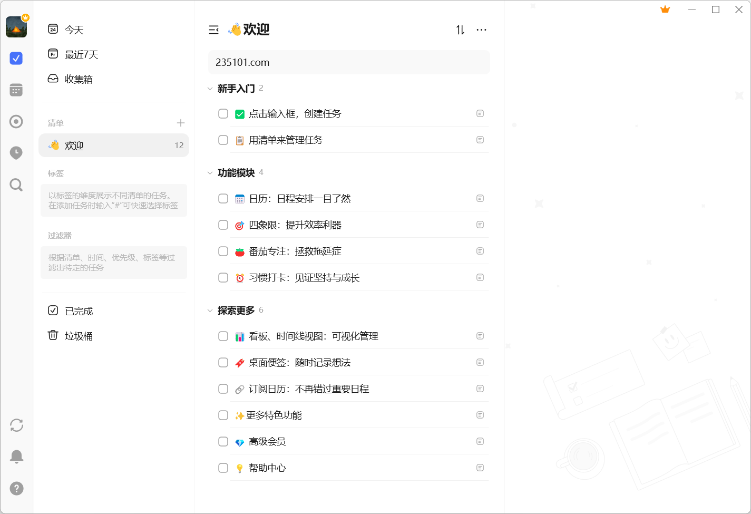
Task: Open the notification bell
Action: click(16, 457)
